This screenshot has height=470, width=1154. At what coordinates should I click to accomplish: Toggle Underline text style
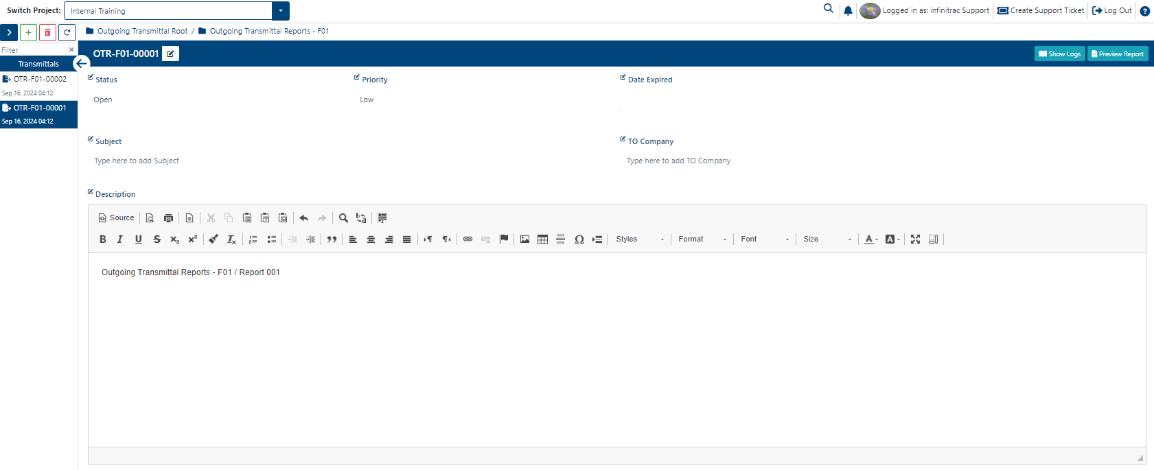pos(139,239)
